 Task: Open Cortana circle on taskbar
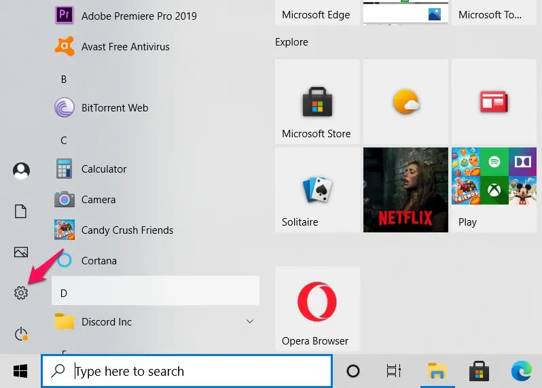click(x=353, y=371)
